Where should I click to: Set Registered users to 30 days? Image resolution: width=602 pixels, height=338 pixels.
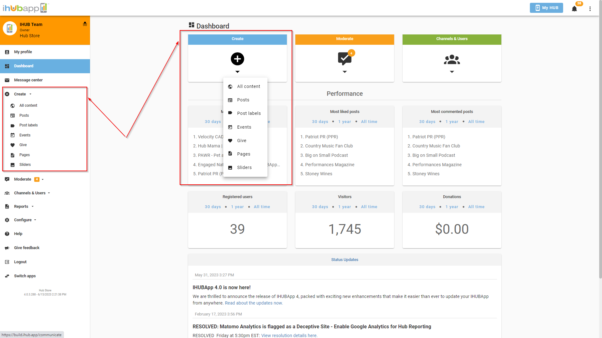click(213, 207)
